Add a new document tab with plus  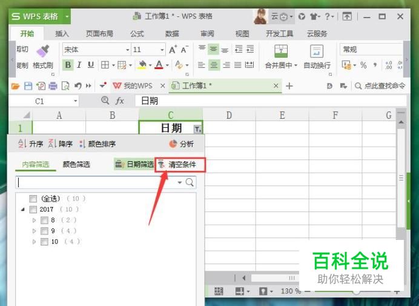[289, 86]
